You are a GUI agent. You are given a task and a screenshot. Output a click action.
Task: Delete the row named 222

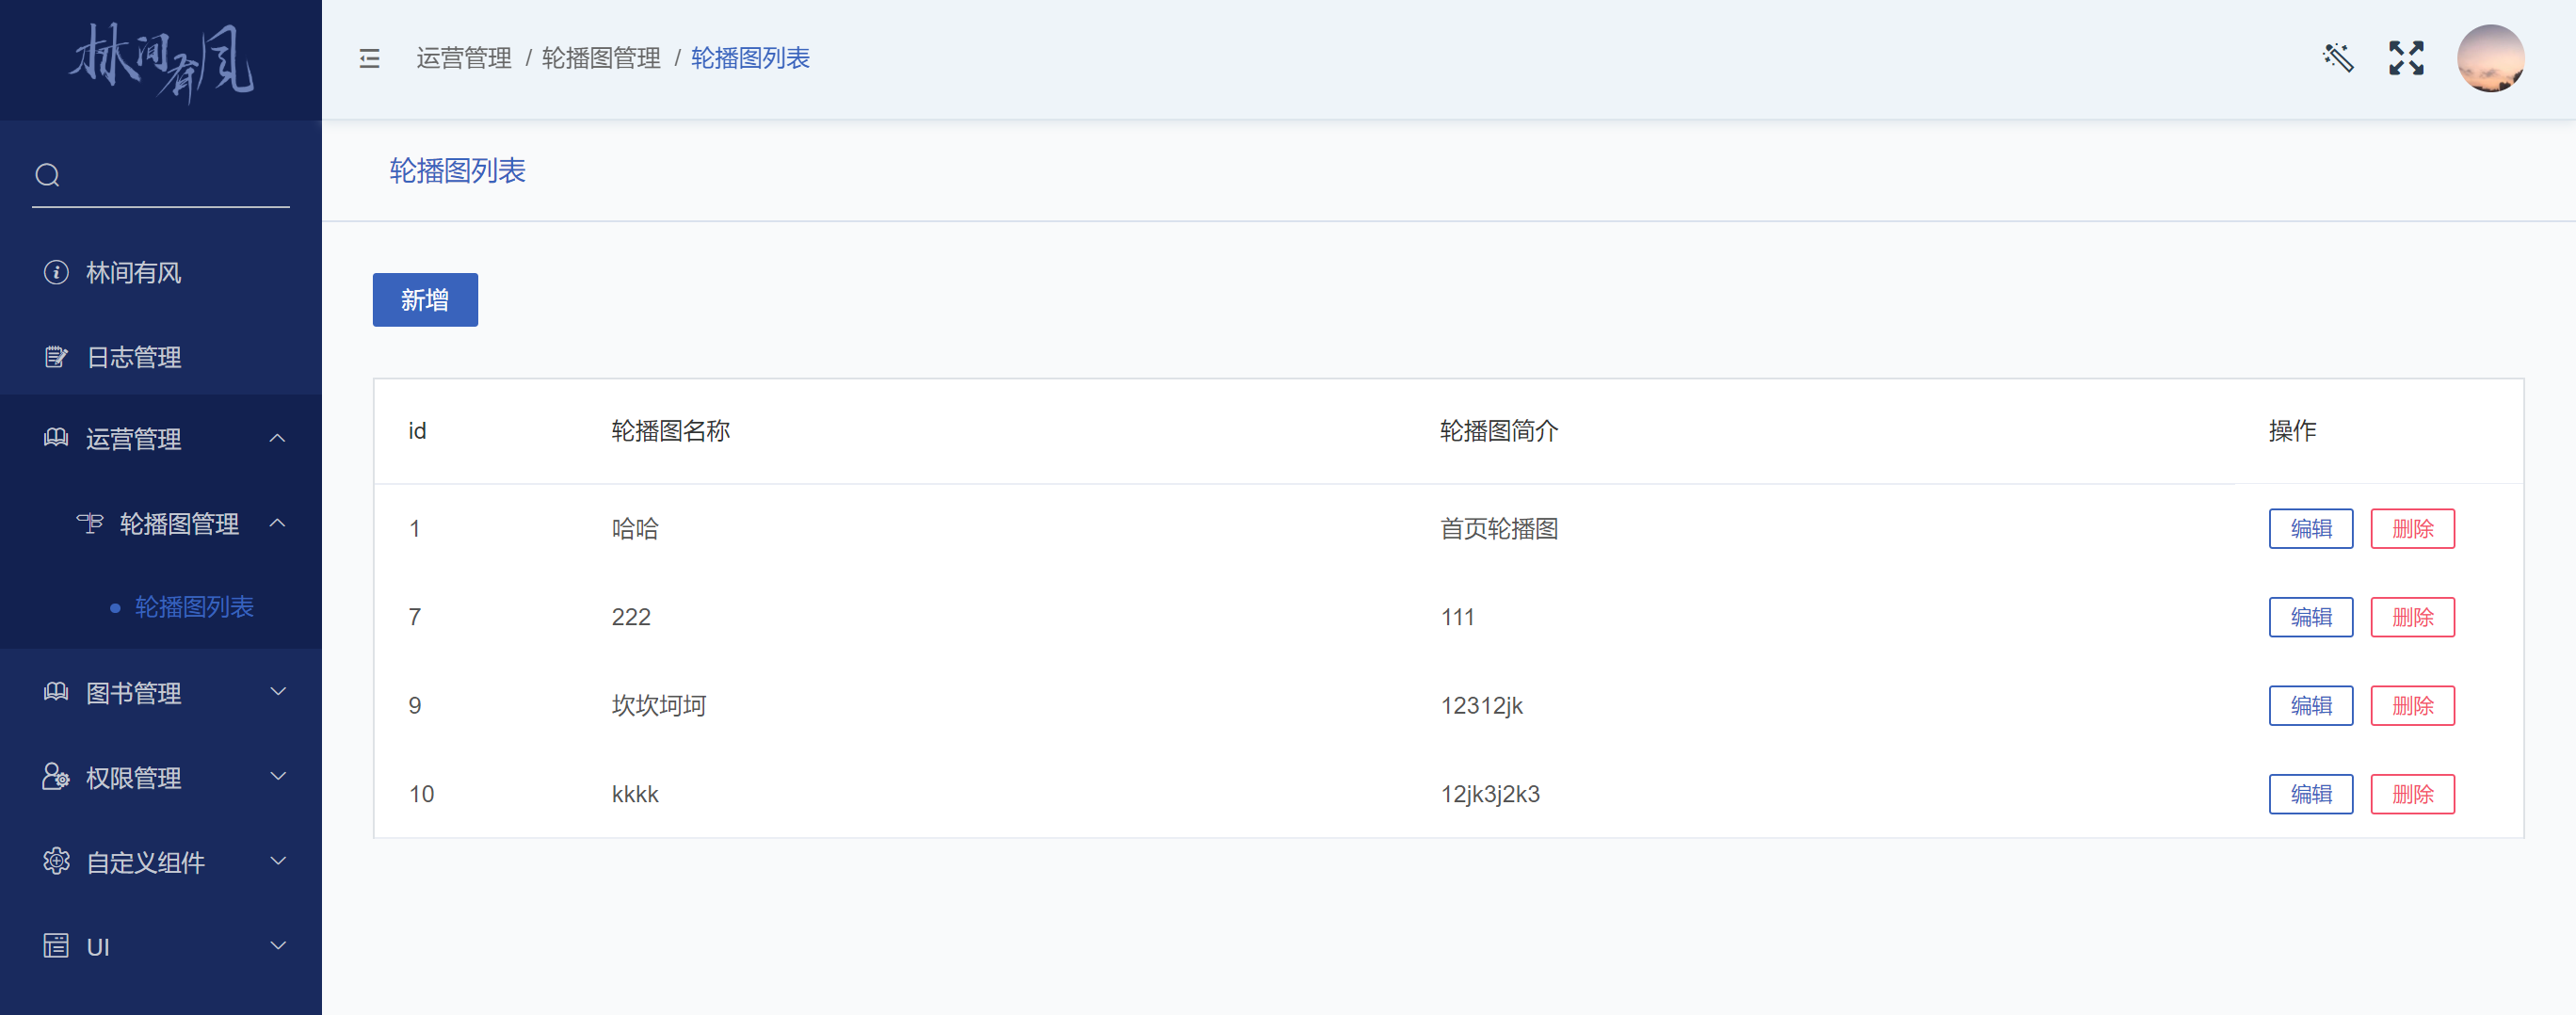pos(2412,617)
